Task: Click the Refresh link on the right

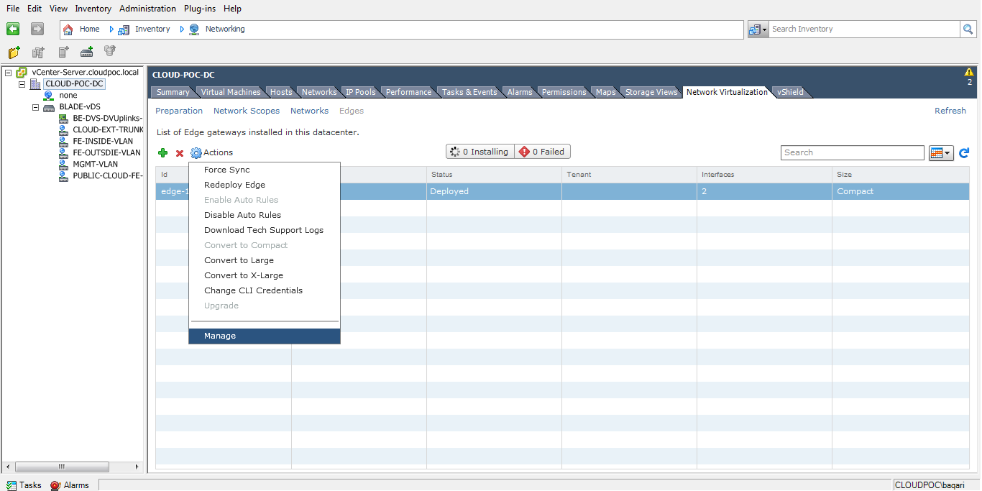Action: (950, 111)
